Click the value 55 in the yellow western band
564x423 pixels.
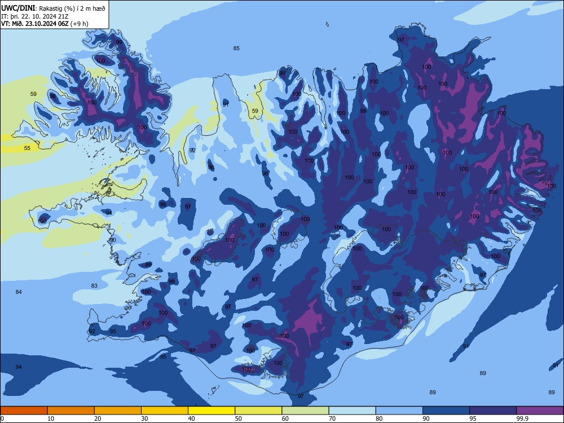[x=27, y=148]
